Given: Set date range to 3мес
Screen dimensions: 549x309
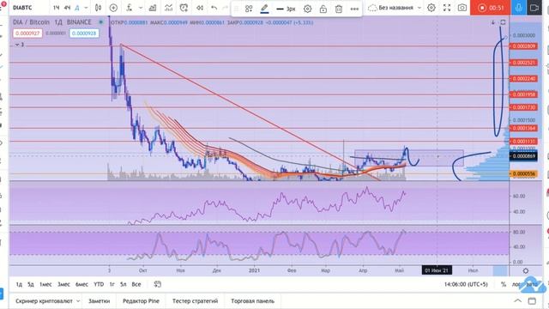Looking at the screenshot, I should (63, 284).
